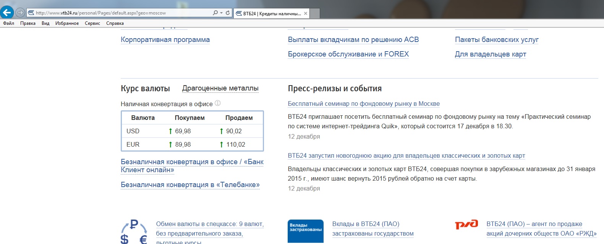Open Для владельцев карт link

coord(491,54)
